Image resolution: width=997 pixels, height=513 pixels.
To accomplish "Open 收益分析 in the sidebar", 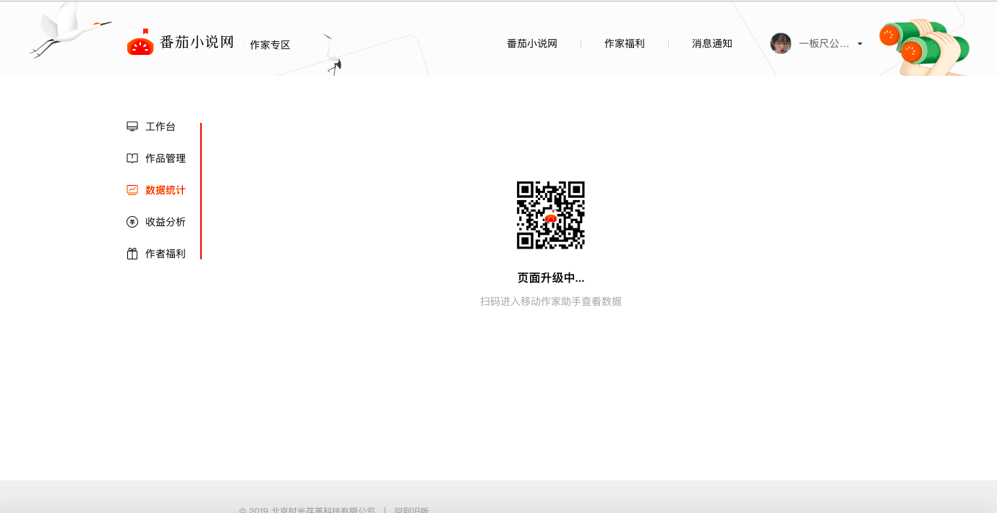I will 166,222.
